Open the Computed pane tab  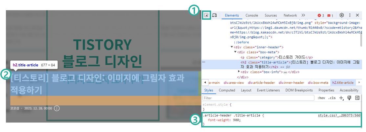pyautogui.click(x=226, y=90)
